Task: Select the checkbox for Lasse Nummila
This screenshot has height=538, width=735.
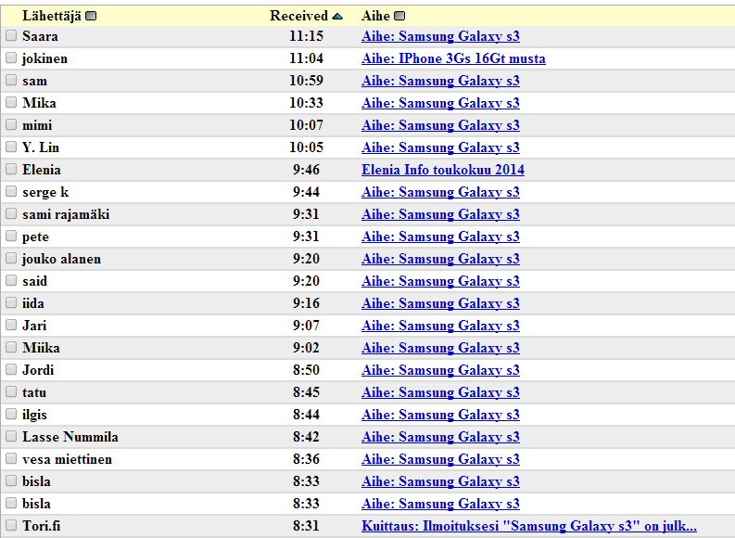Action: [11, 437]
